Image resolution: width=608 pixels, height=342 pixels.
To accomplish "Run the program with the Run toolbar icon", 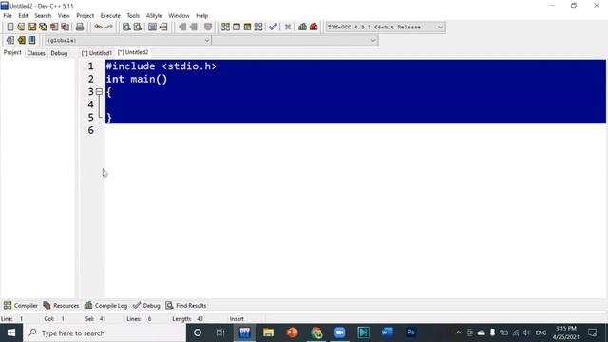I will (x=237, y=27).
